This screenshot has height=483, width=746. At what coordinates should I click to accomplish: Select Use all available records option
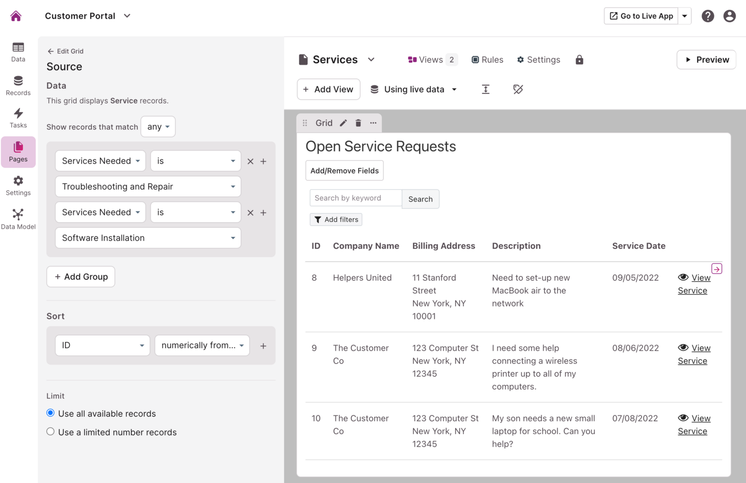tap(51, 413)
